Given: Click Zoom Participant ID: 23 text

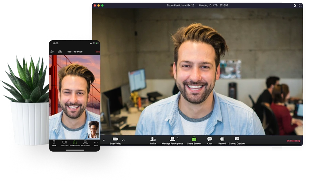Looking at the screenshot, I should [181, 5].
